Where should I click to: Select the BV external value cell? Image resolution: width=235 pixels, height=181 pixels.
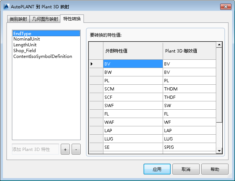point(133,64)
